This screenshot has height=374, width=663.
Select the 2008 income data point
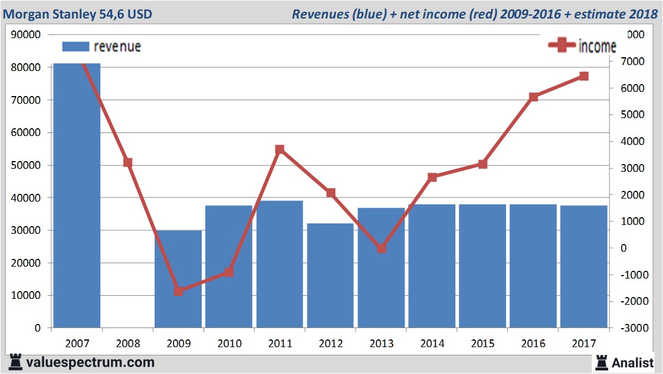[128, 163]
